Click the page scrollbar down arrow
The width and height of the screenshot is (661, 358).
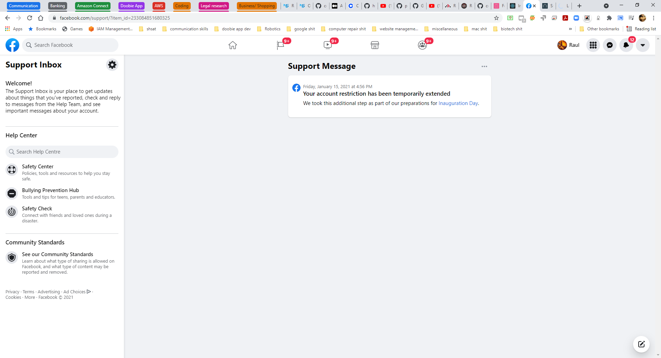point(658,355)
